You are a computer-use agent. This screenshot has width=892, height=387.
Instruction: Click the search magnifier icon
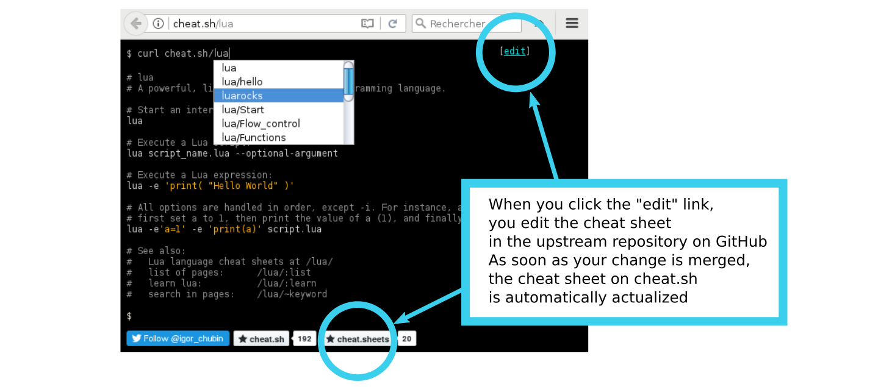420,24
